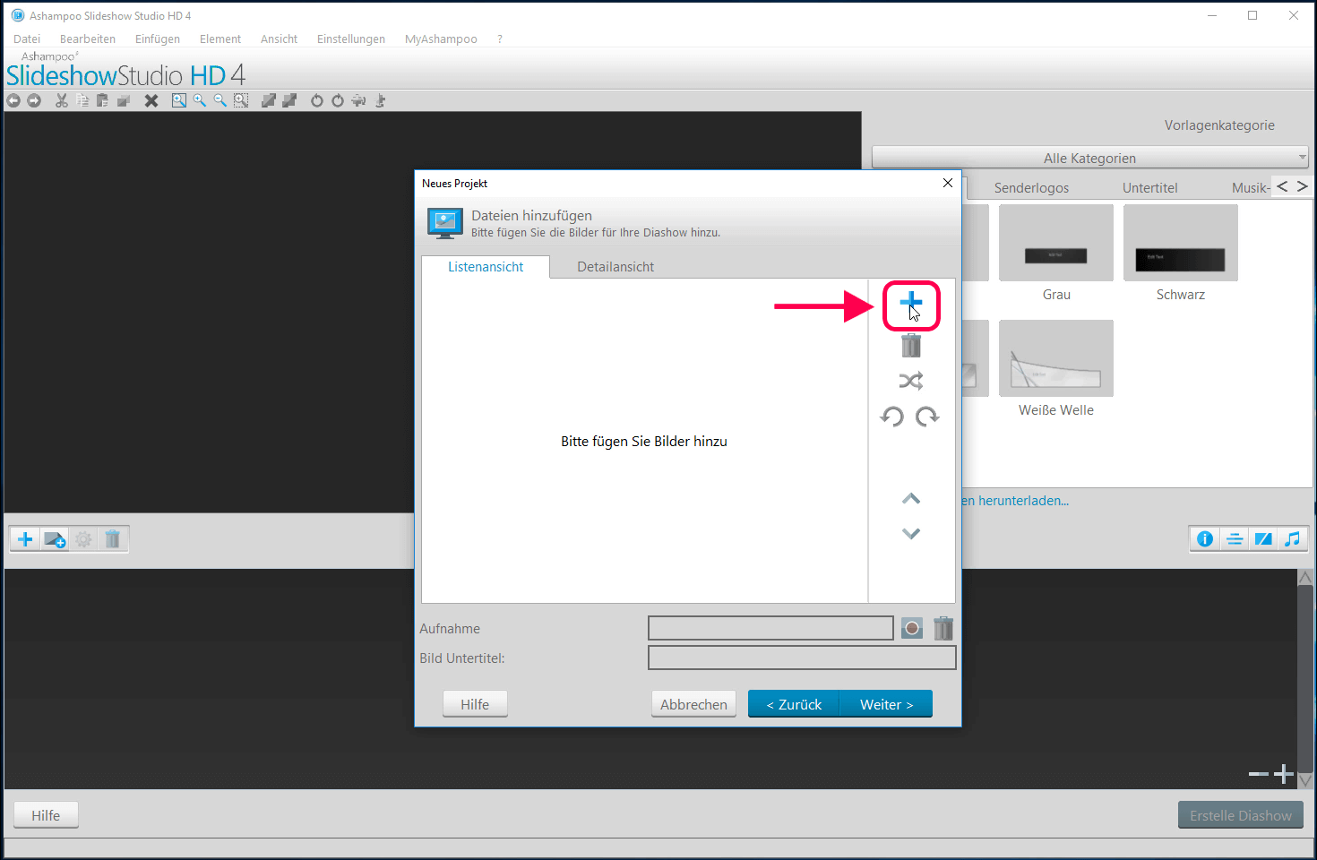Click the herunterladen link in template panel
Viewport: 1317px width, 860px height.
(x=1015, y=501)
